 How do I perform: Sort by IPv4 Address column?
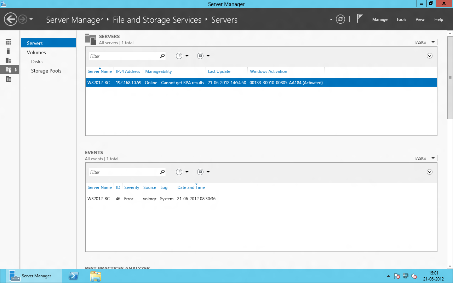tap(128, 71)
